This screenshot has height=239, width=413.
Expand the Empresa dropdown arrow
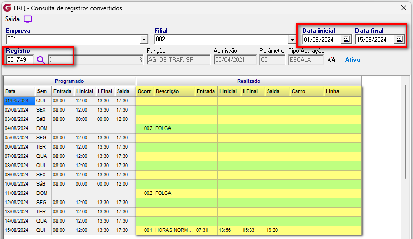point(144,40)
